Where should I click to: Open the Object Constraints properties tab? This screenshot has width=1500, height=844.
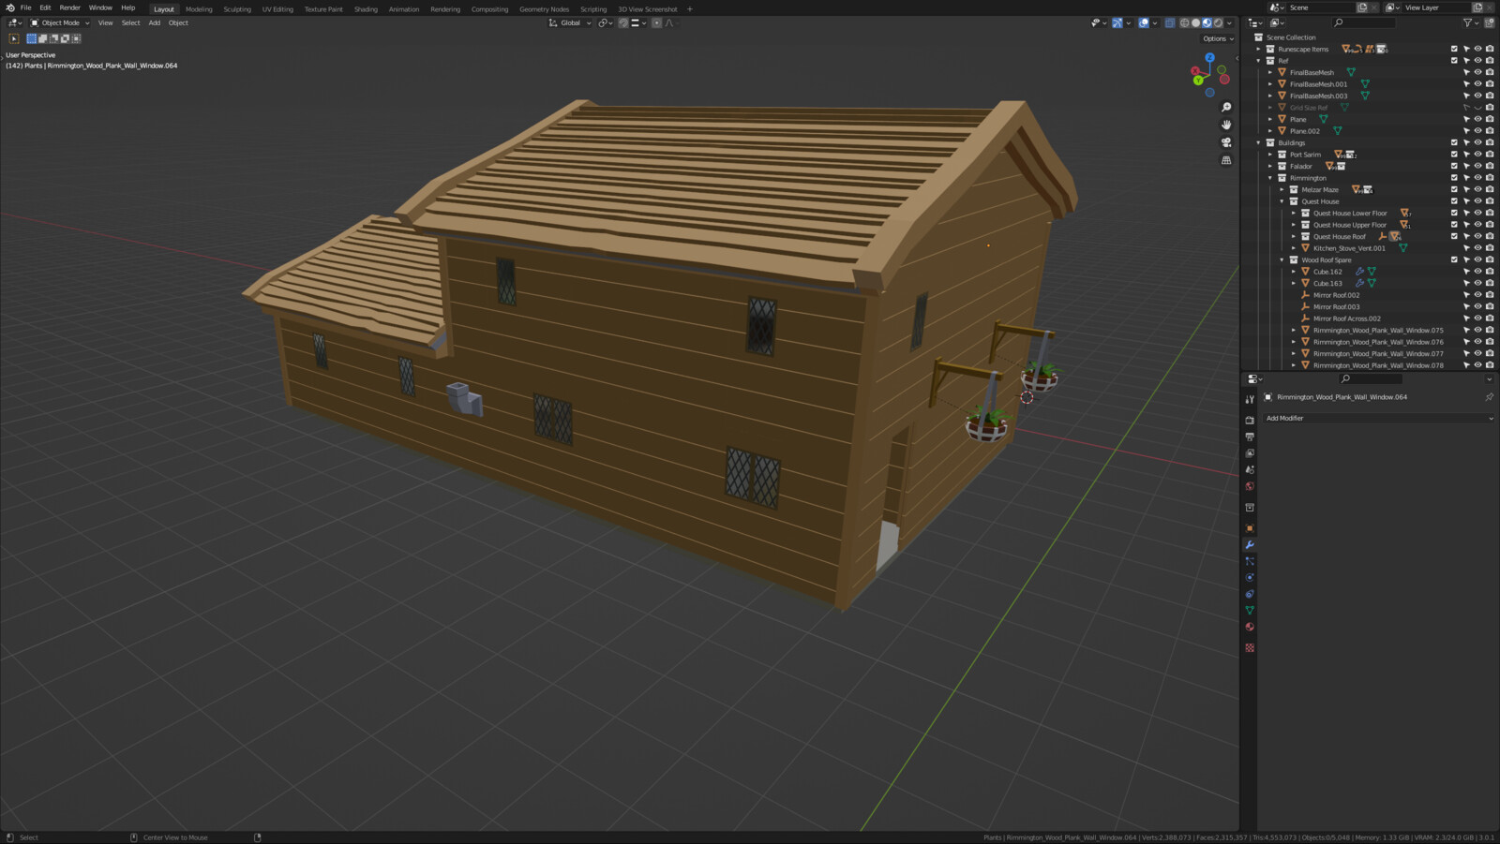(x=1250, y=594)
